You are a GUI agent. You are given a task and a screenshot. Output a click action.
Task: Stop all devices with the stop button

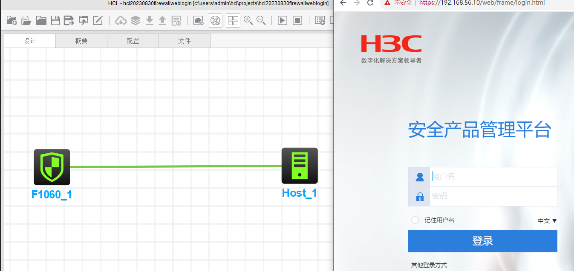click(297, 20)
